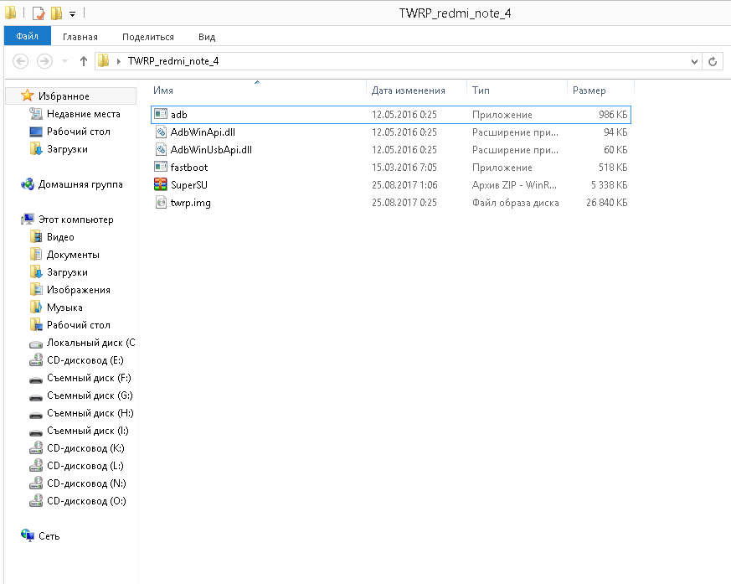Viewport: 731px width, 584px height.
Task: Expand the address bar history dropdown
Action: click(x=694, y=61)
